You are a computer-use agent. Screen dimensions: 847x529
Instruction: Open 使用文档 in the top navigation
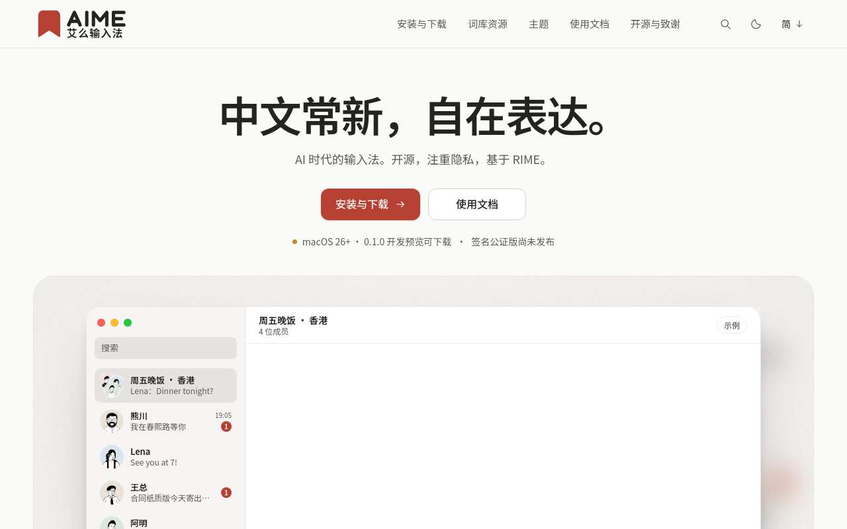click(589, 24)
